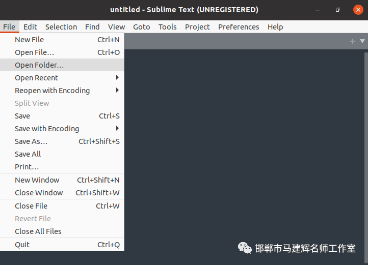Viewport: 368px width, 265px height.
Task: Choose Save All menu entry
Action: (x=62, y=154)
